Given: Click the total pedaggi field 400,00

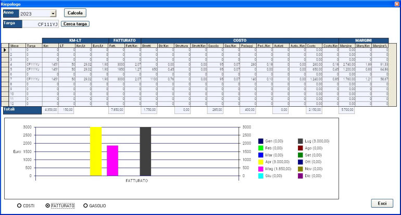Looking at the screenshot, I should [x=248, y=110].
